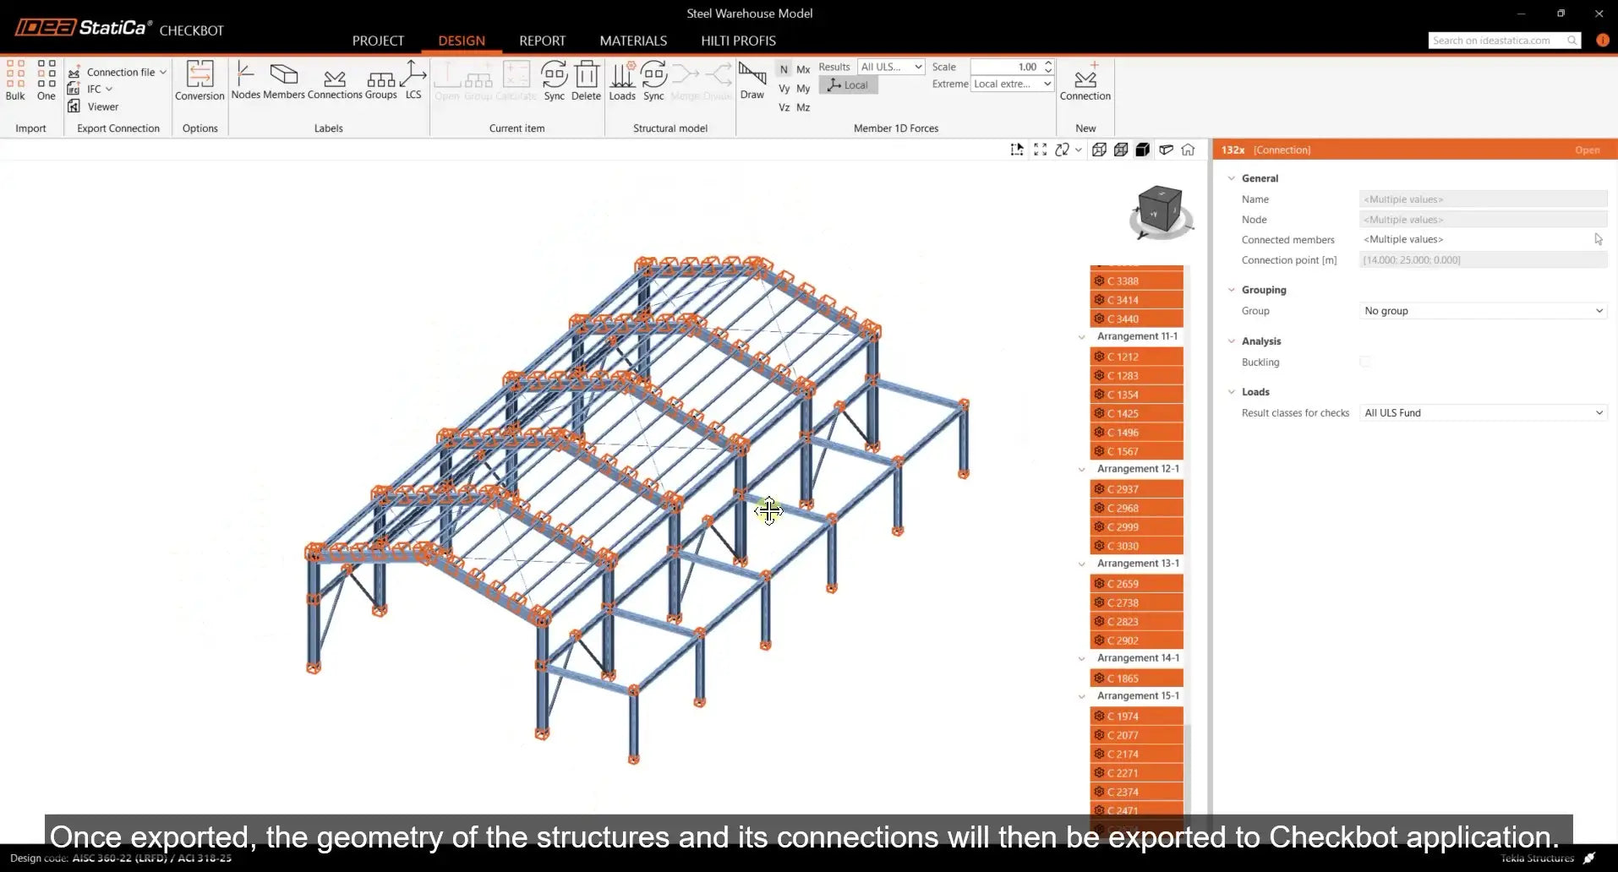Collapse Arrangement 11-1 group

coord(1081,337)
